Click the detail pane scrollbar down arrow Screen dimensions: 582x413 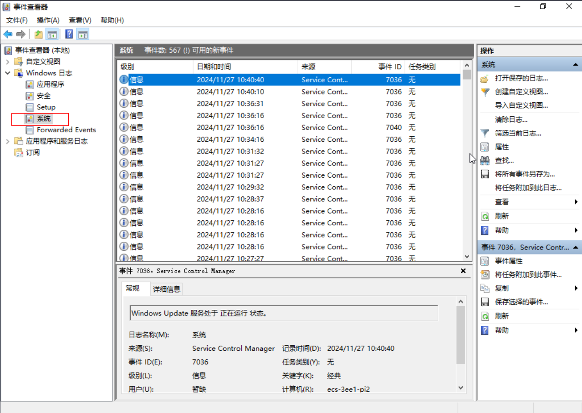tap(460, 388)
